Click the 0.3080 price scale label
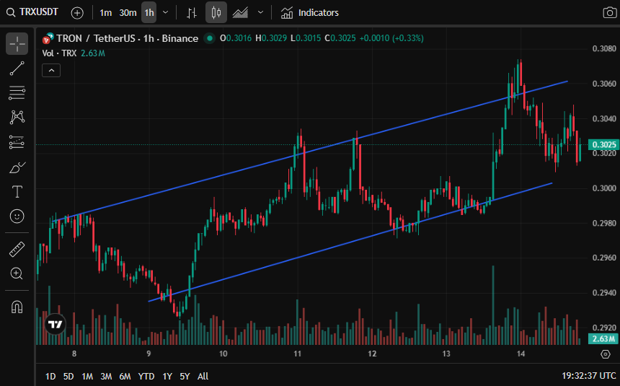The image size is (620, 386). 604,48
